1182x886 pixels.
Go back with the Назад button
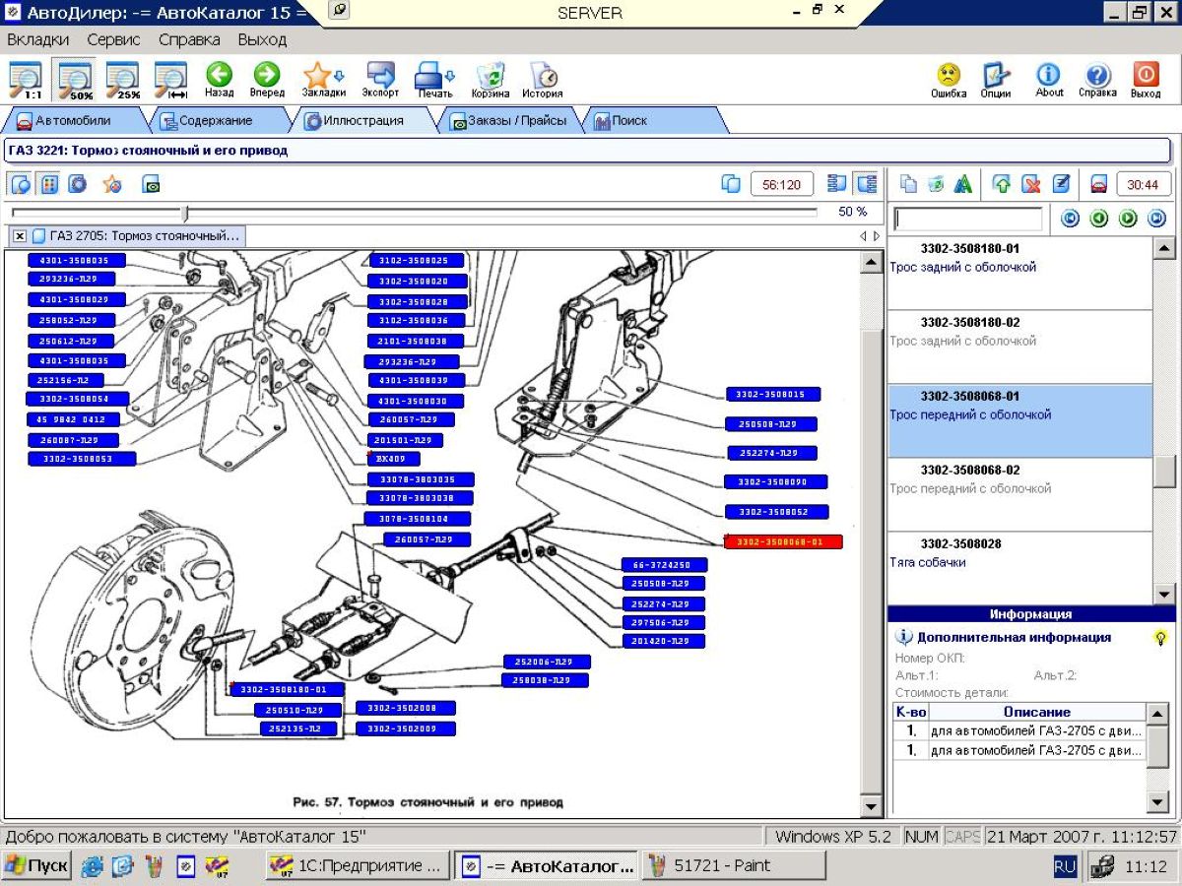point(219,80)
